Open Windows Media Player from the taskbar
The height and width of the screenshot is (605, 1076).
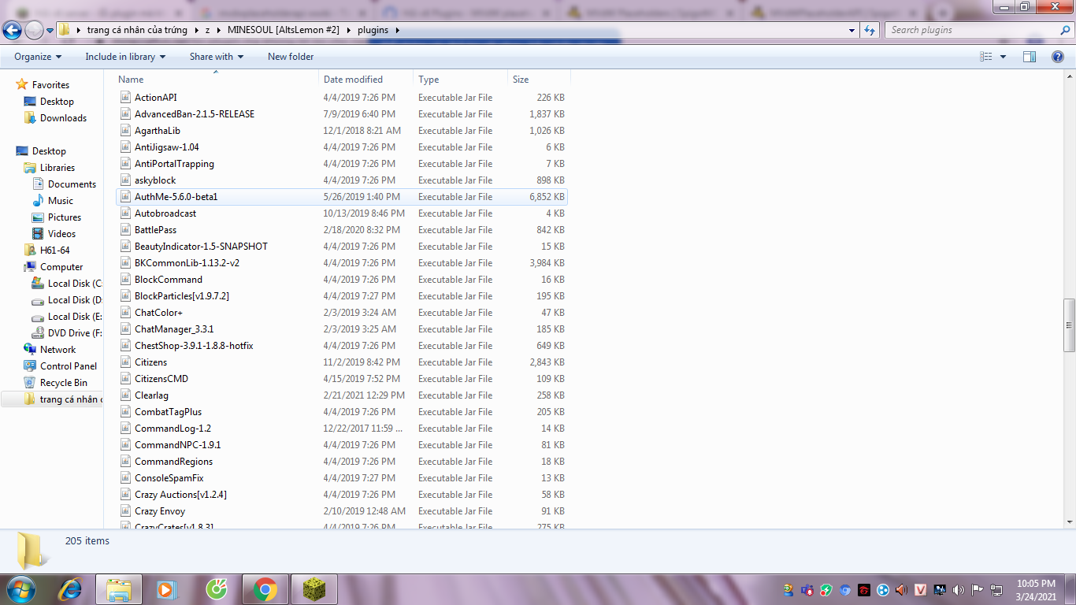click(167, 589)
